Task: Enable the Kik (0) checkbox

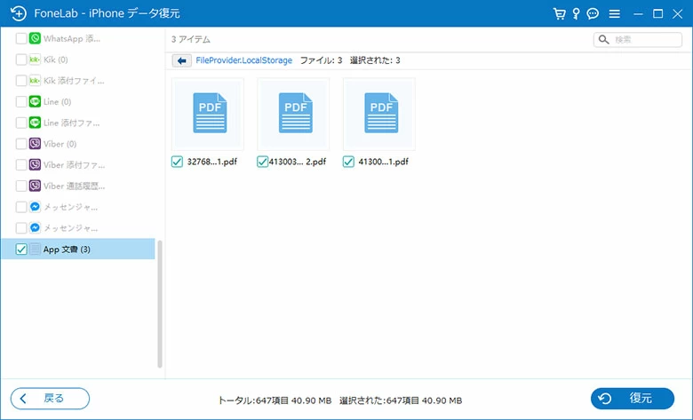Action: point(21,59)
